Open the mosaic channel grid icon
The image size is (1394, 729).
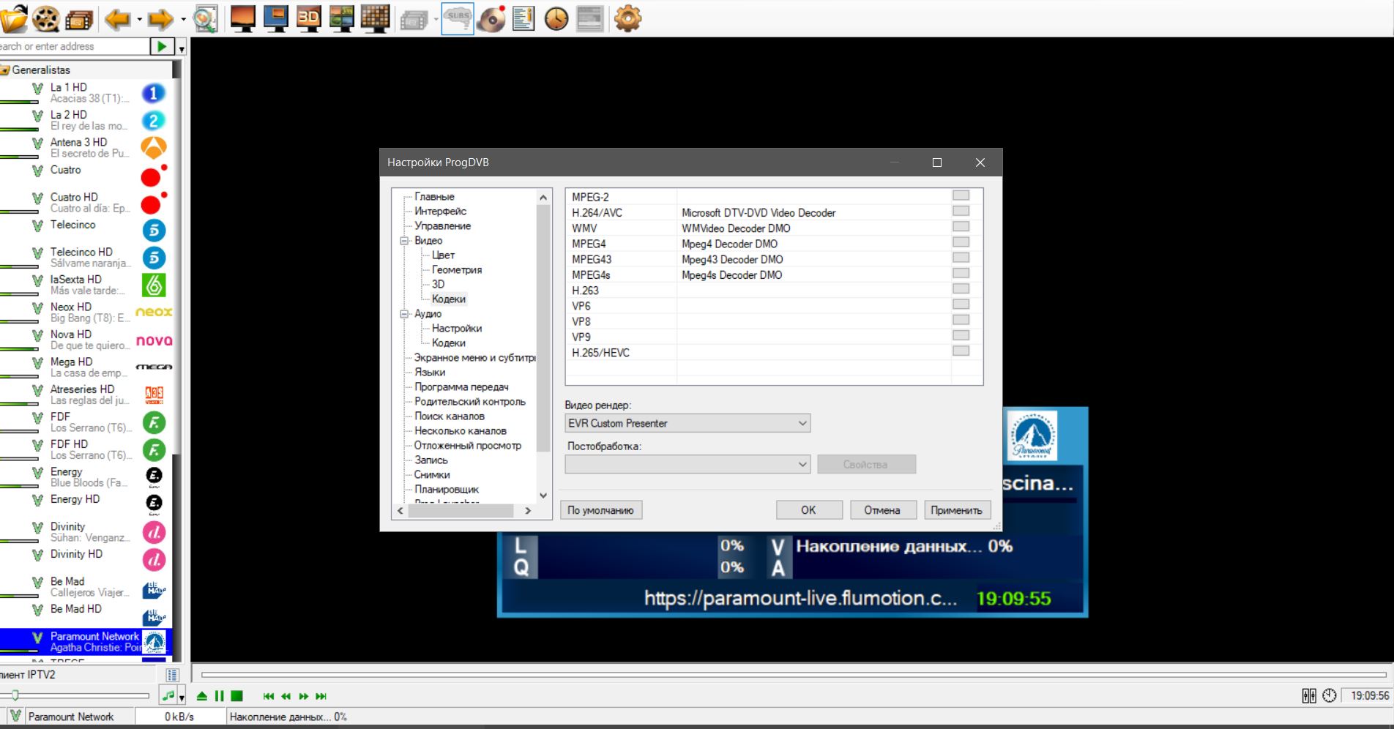point(375,18)
